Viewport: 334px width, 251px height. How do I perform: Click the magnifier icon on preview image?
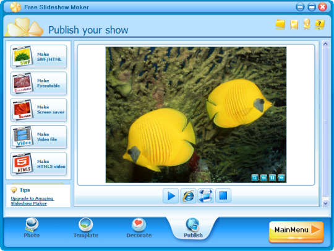point(255,178)
